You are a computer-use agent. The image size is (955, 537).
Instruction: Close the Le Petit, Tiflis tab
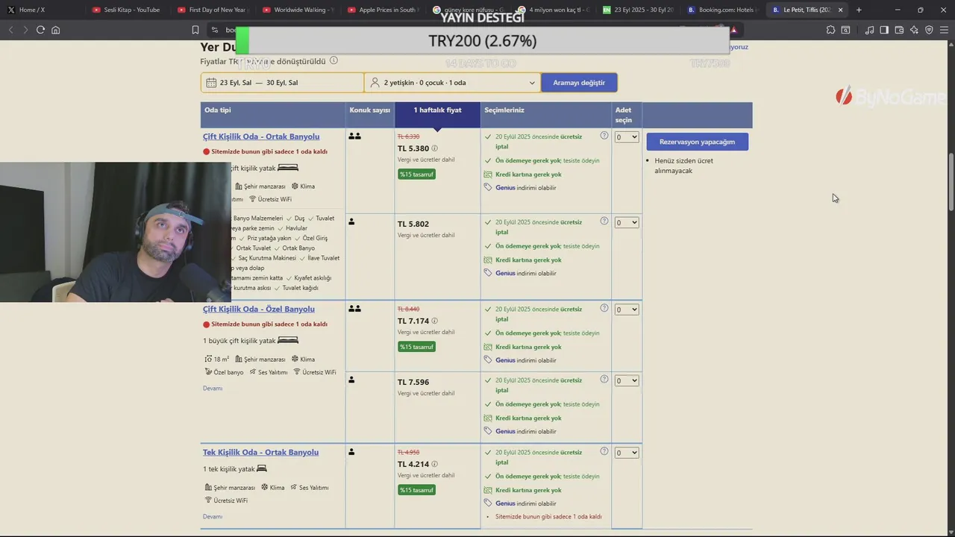click(x=840, y=10)
